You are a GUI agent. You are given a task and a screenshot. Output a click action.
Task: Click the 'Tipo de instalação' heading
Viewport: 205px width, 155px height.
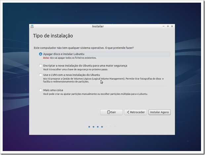click(53, 36)
